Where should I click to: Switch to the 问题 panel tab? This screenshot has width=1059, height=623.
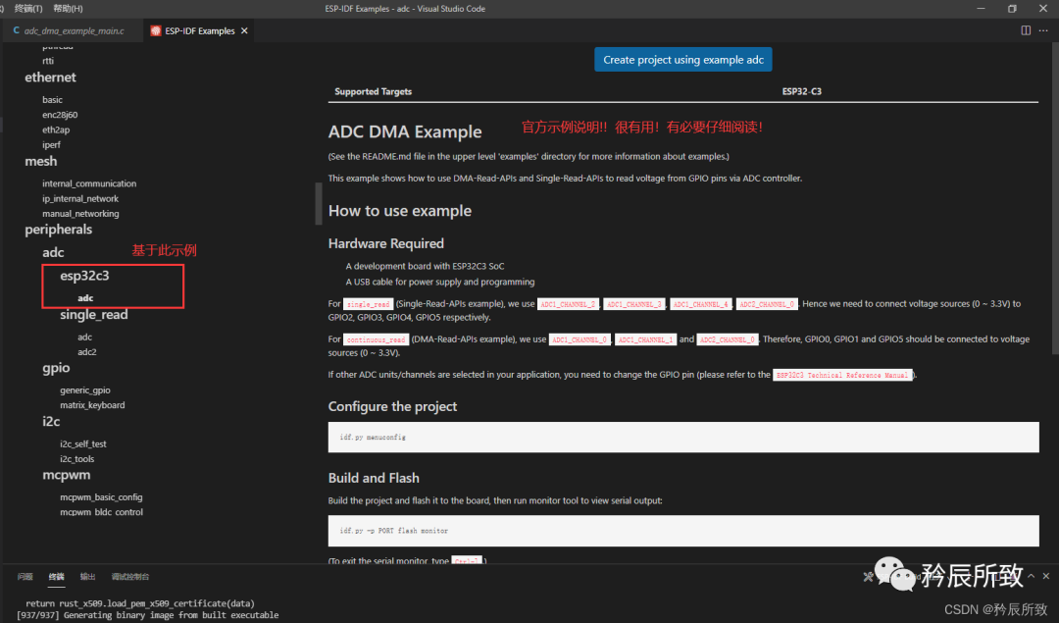click(25, 577)
